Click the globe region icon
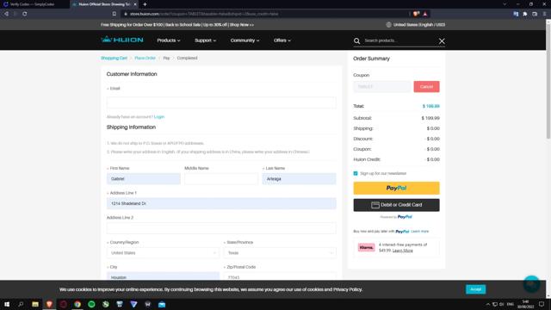This screenshot has width=551, height=310. point(388,25)
